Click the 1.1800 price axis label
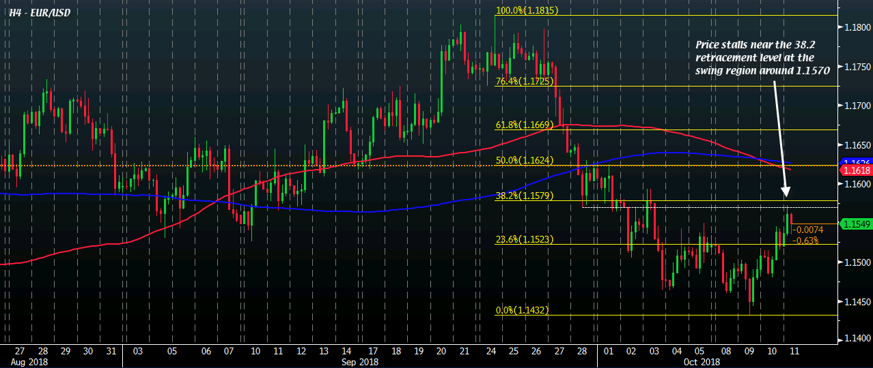Viewport: 873px width, 368px height. (857, 27)
